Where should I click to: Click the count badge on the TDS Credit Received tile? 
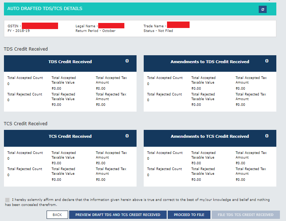coord(127,61)
